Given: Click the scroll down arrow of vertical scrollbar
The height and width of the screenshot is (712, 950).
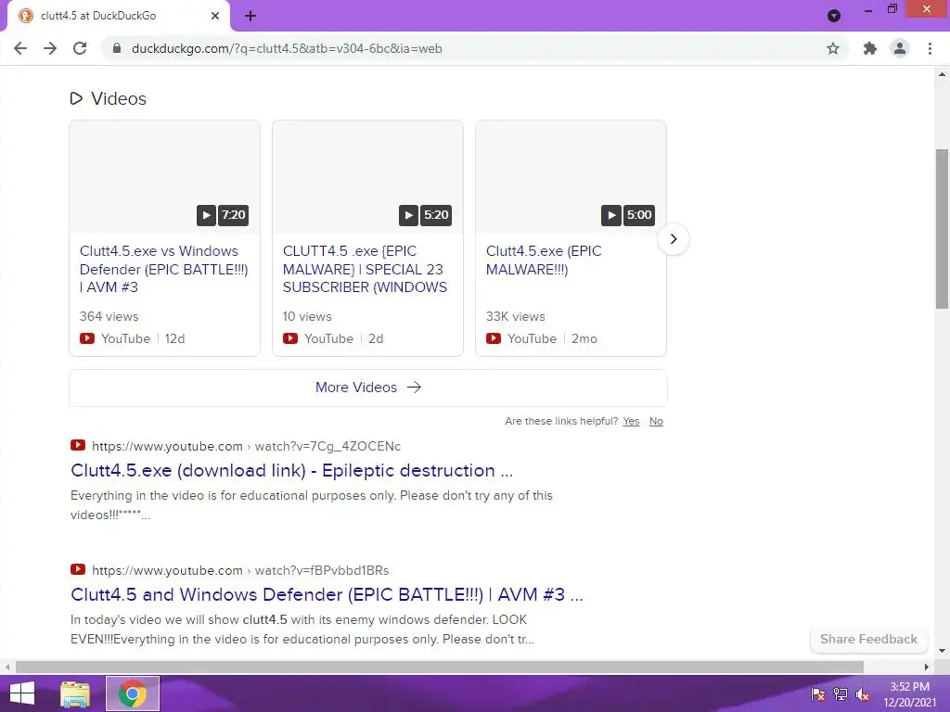Looking at the screenshot, I should coord(943,652).
